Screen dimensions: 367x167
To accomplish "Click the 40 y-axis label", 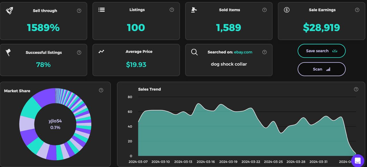I will 130,127.
